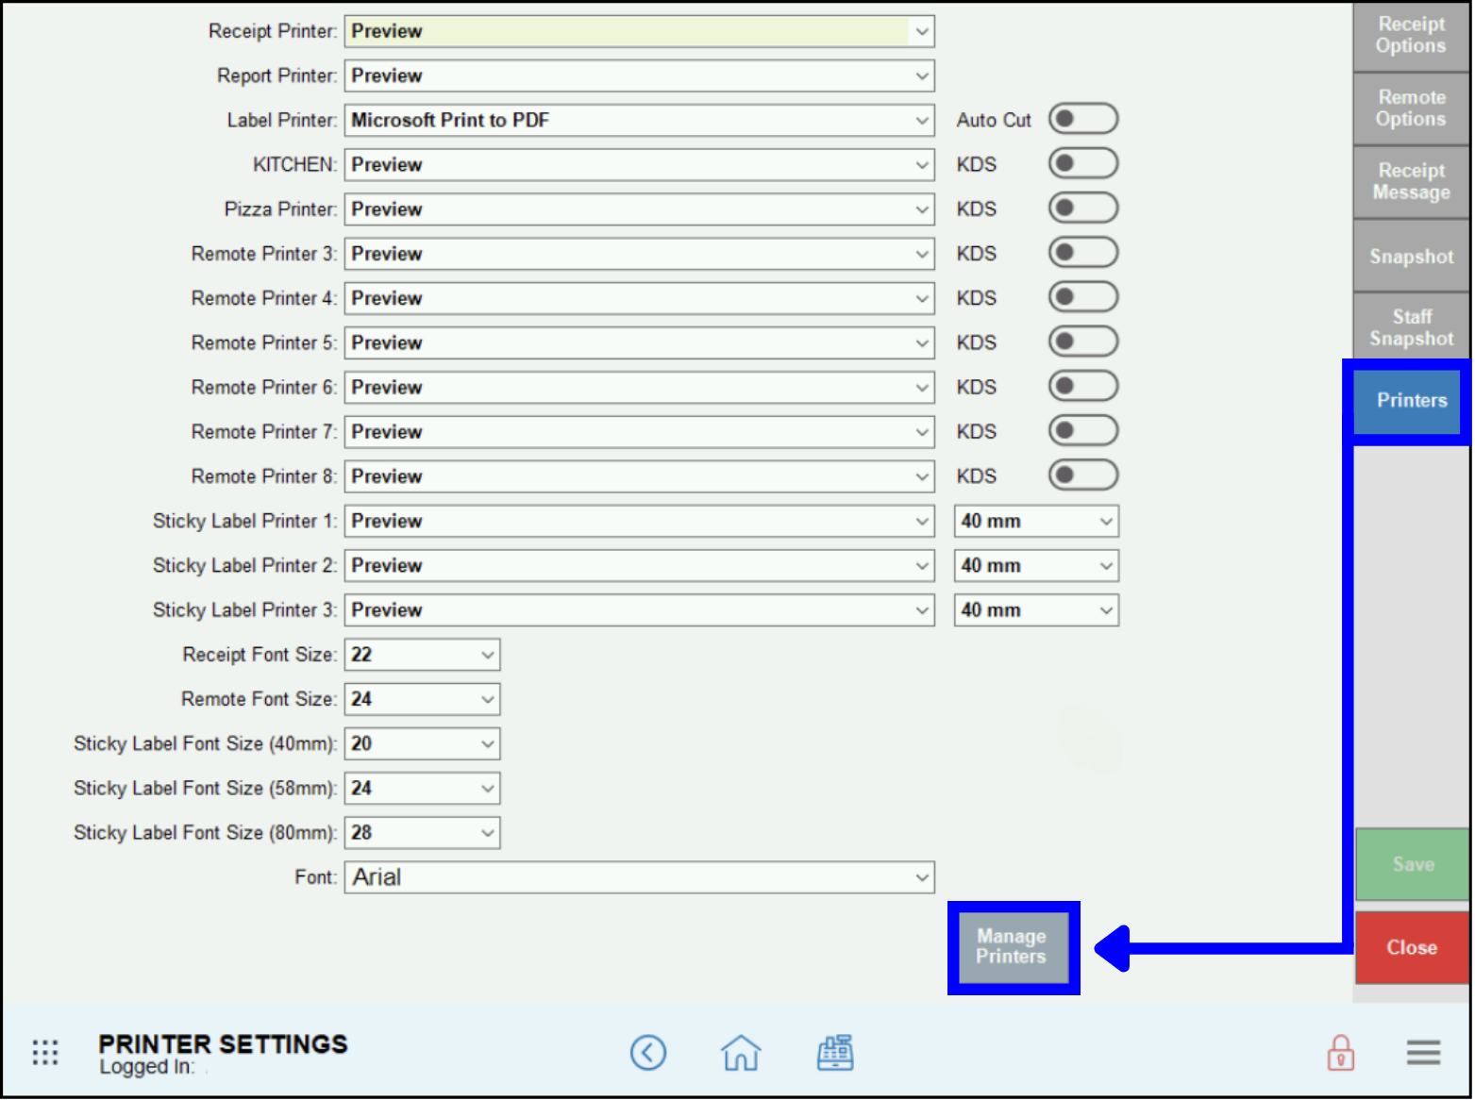The image size is (1475, 1100).
Task: Click the red Close button
Action: [1413, 947]
